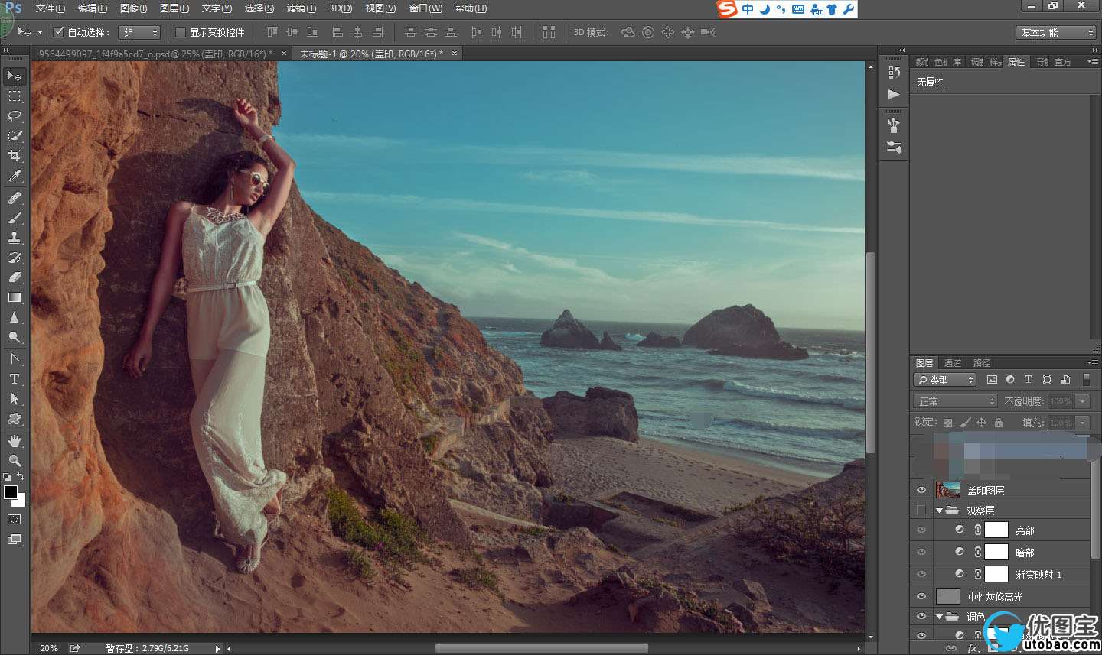
Task: Select the Hand tool
Action: click(15, 441)
